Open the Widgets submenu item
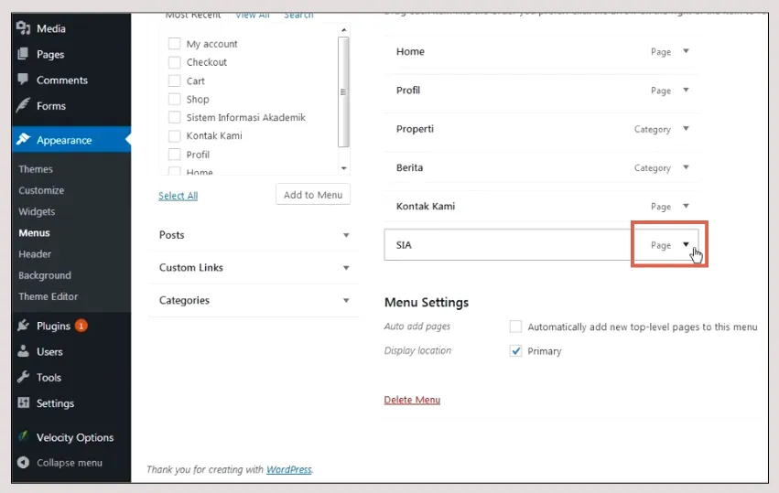 tap(37, 211)
